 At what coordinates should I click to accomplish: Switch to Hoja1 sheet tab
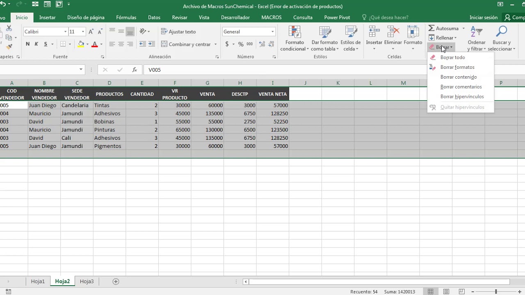pyautogui.click(x=38, y=281)
